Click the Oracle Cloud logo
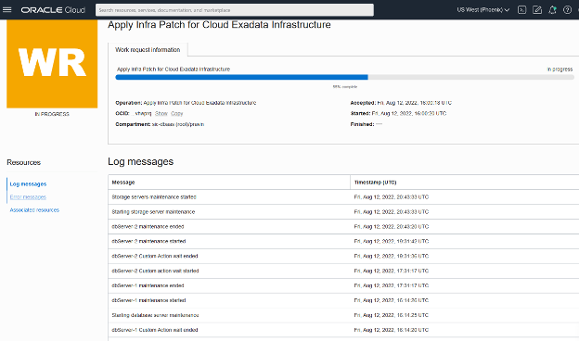 (x=53, y=10)
